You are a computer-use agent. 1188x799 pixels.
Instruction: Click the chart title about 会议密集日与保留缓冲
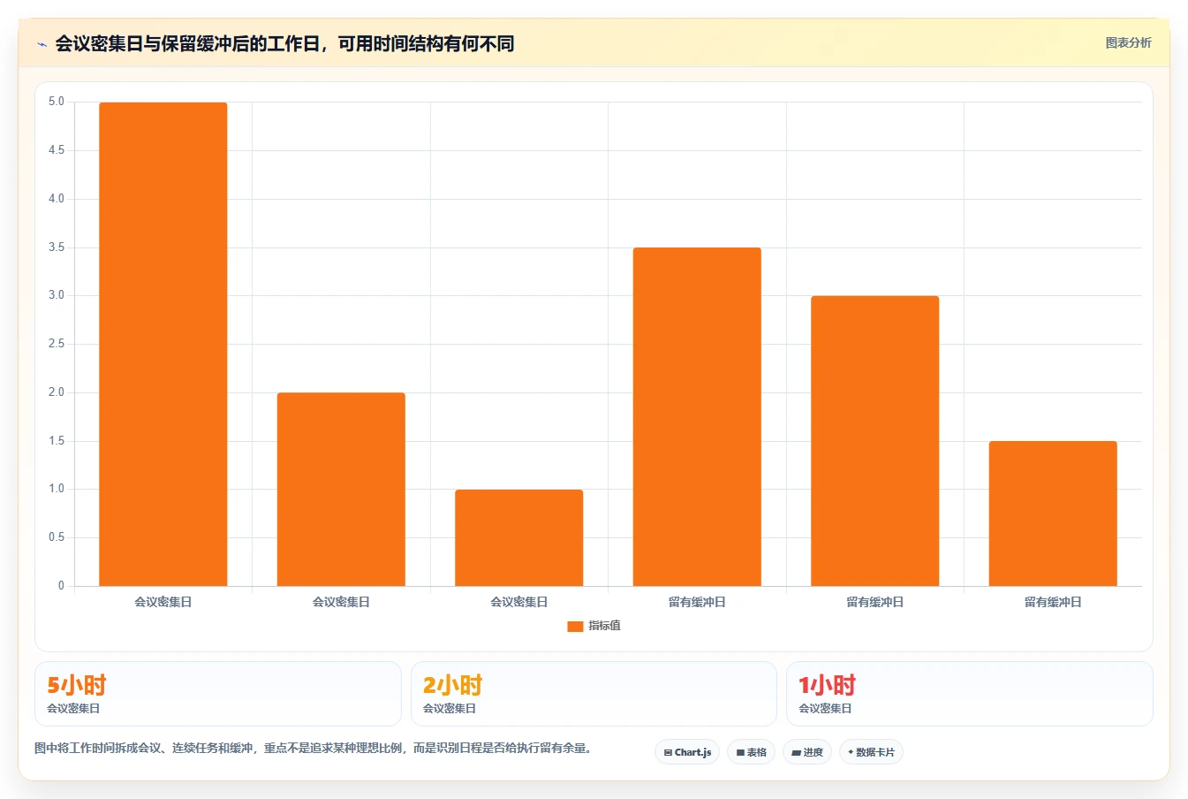(x=284, y=44)
